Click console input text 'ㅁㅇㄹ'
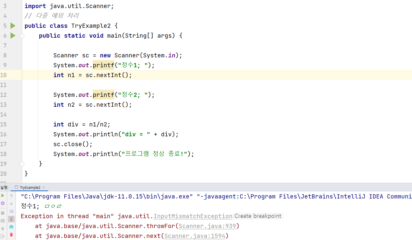 [53, 206]
